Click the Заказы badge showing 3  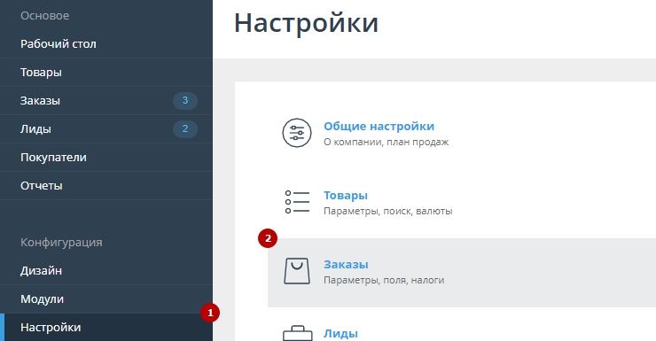pyautogui.click(x=185, y=101)
